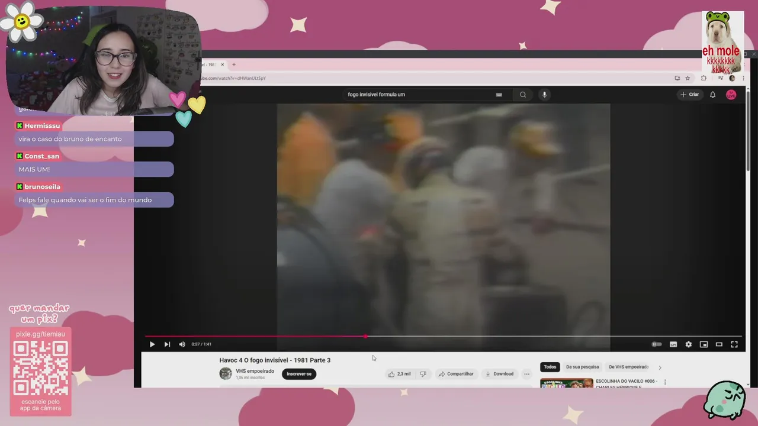758x426 pixels.
Task: Start voice search with microphone icon
Action: pyautogui.click(x=544, y=95)
